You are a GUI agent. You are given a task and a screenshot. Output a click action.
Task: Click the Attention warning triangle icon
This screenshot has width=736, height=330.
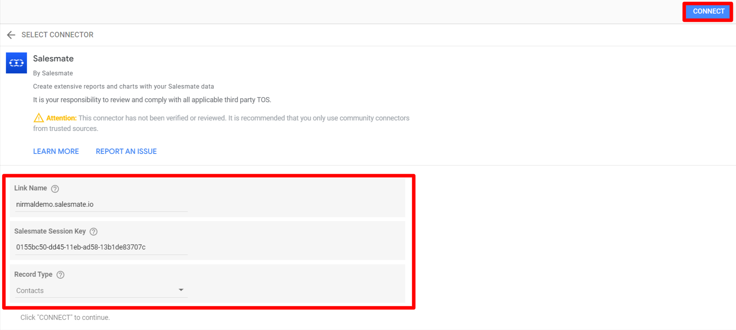[x=39, y=118]
